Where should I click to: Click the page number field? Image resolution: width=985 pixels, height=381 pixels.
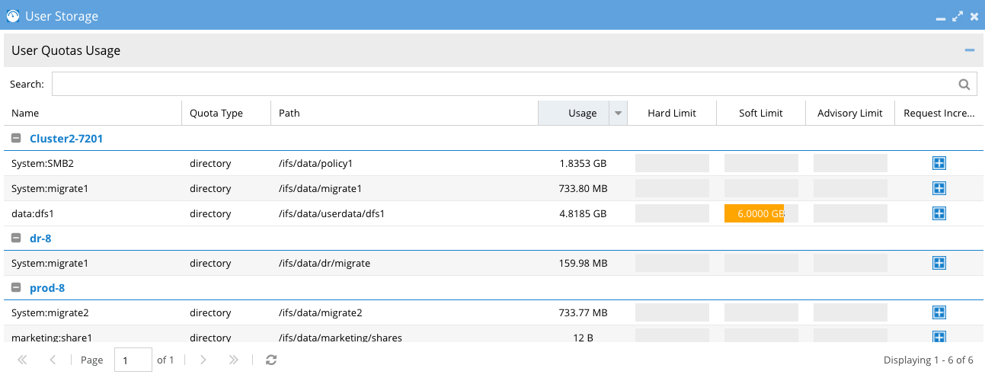tap(133, 360)
